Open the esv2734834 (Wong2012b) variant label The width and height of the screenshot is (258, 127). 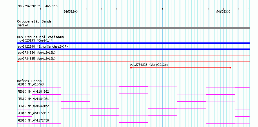37,53
